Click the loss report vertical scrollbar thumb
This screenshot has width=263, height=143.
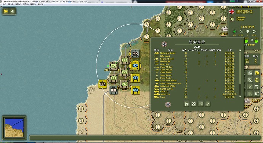click(240, 67)
